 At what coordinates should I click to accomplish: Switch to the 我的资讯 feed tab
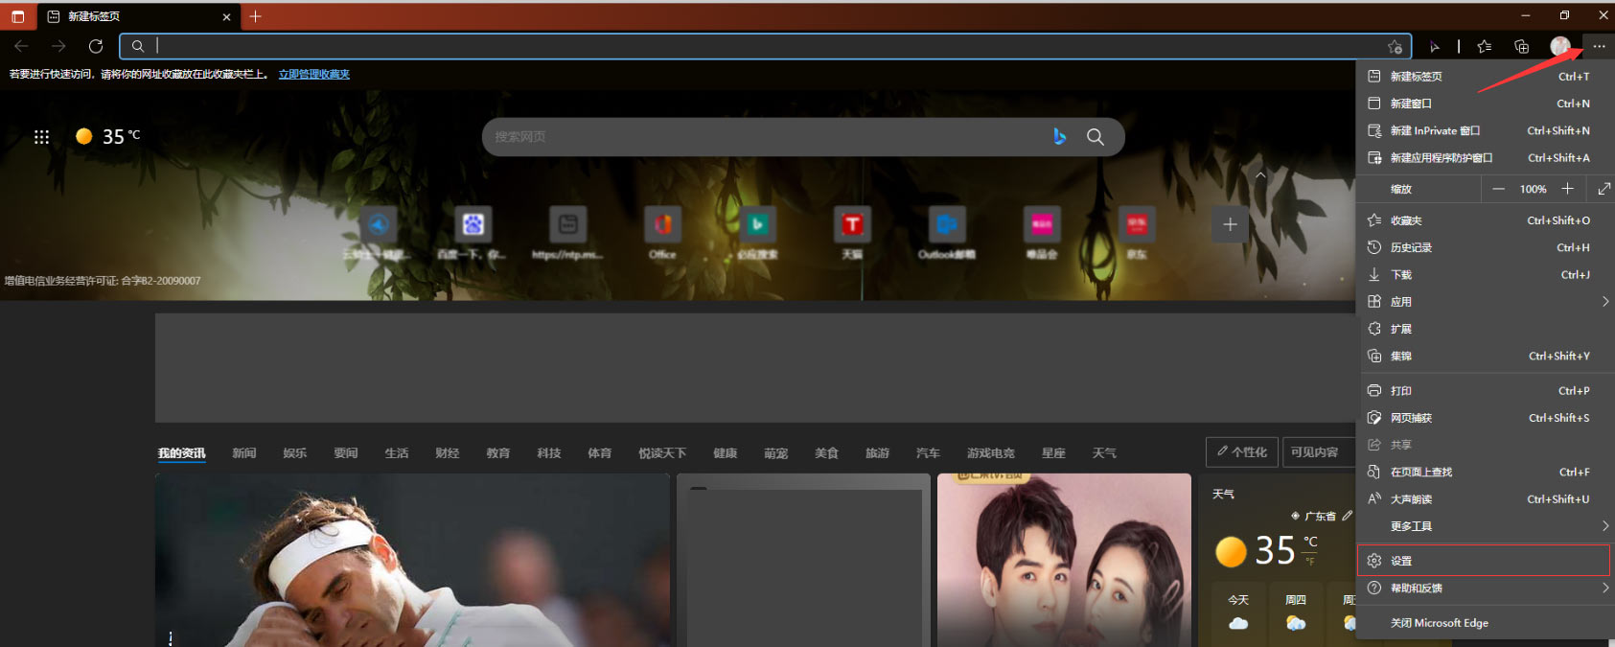[x=182, y=453]
